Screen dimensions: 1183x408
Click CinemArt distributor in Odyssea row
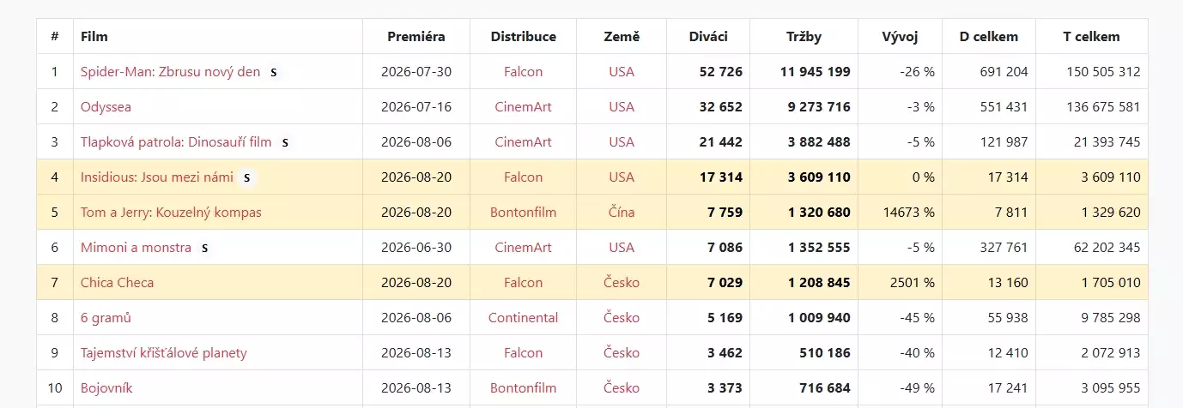click(523, 107)
